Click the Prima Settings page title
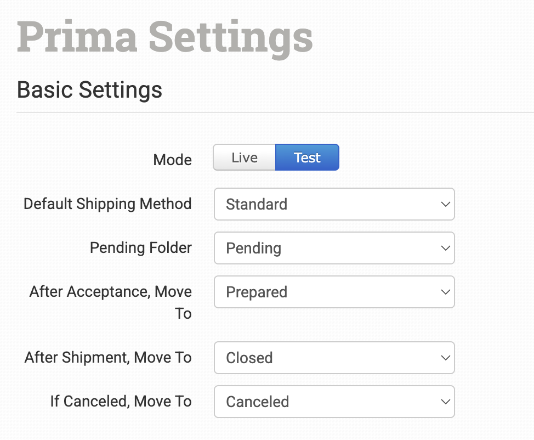This screenshot has height=440, width=534. coord(164,37)
